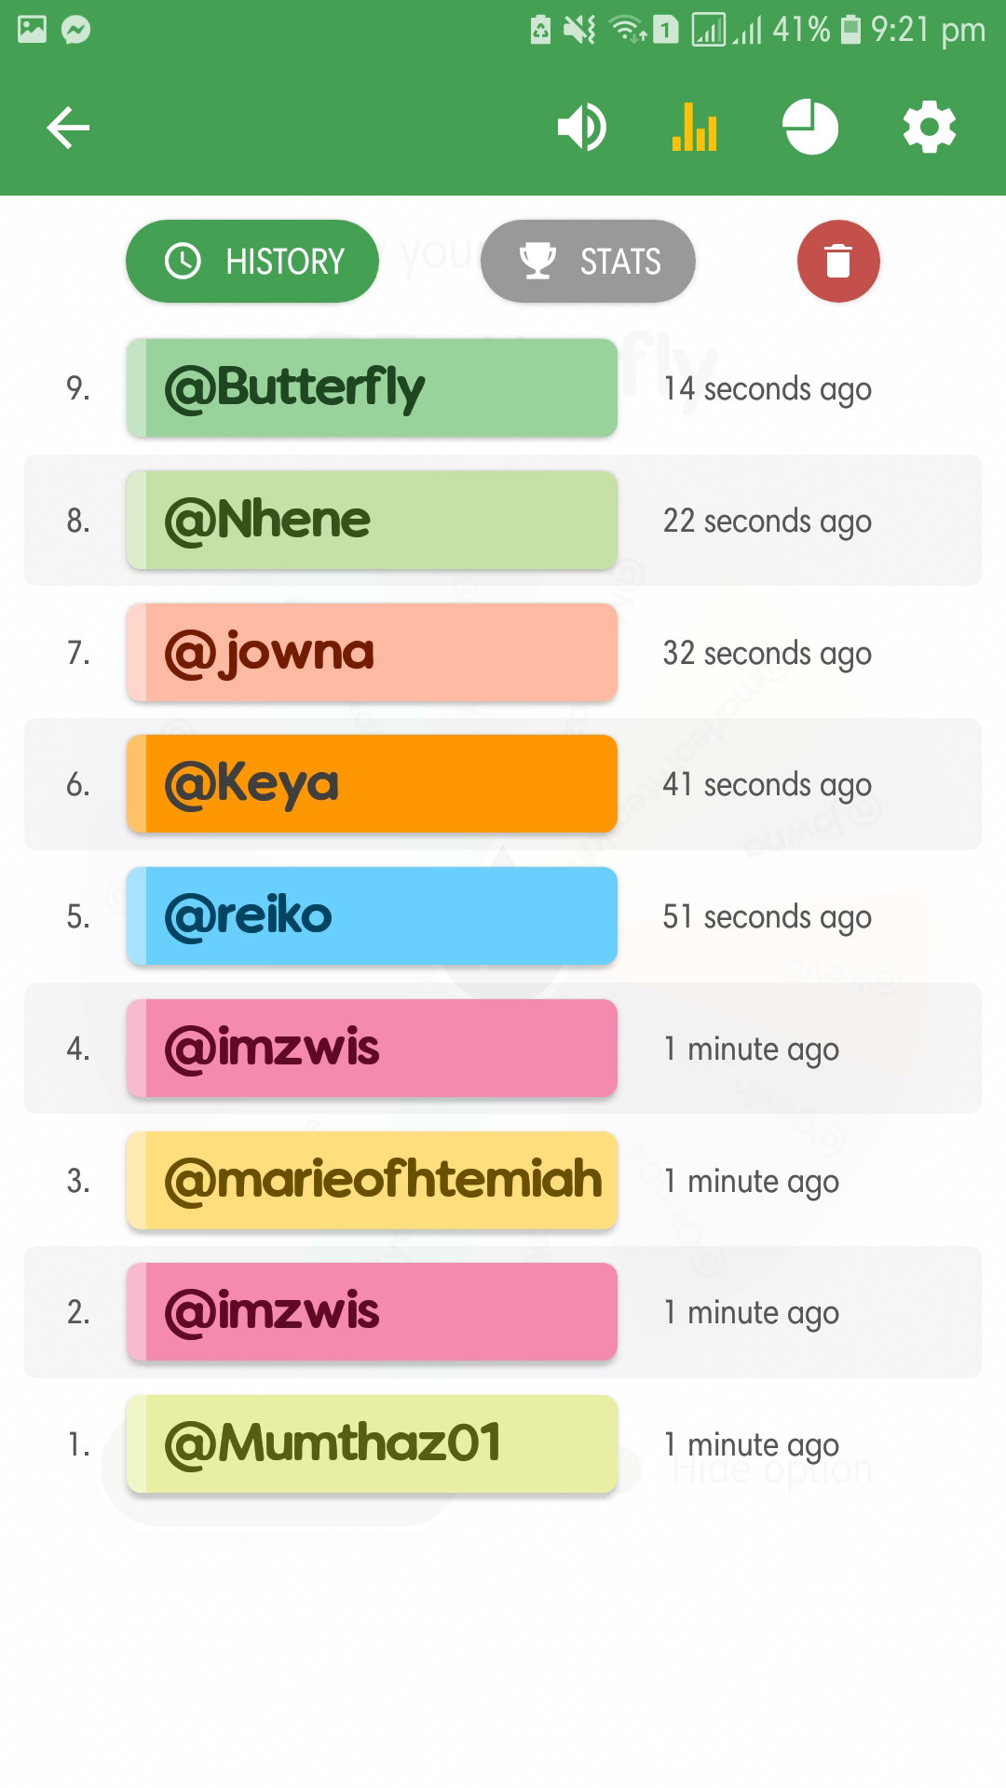Select @imzwis entry numbered 2

point(372,1312)
